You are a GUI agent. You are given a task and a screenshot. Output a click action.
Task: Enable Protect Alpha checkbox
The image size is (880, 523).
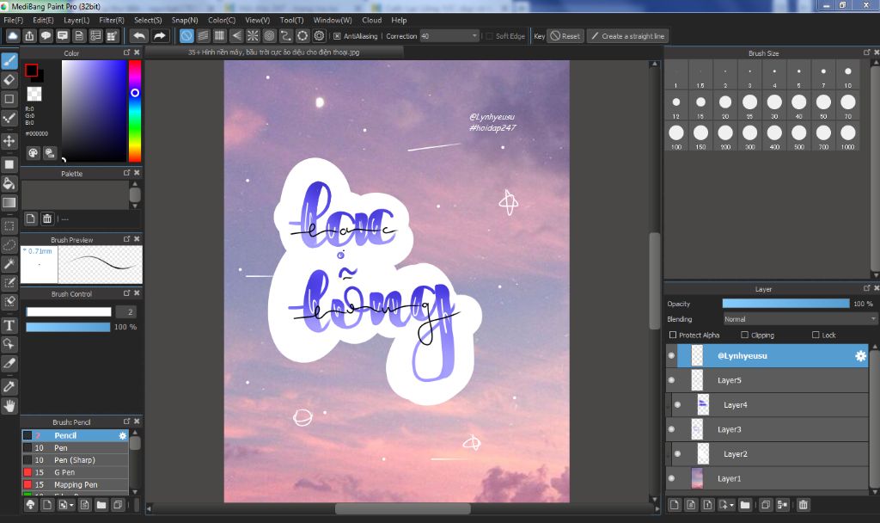coord(672,335)
